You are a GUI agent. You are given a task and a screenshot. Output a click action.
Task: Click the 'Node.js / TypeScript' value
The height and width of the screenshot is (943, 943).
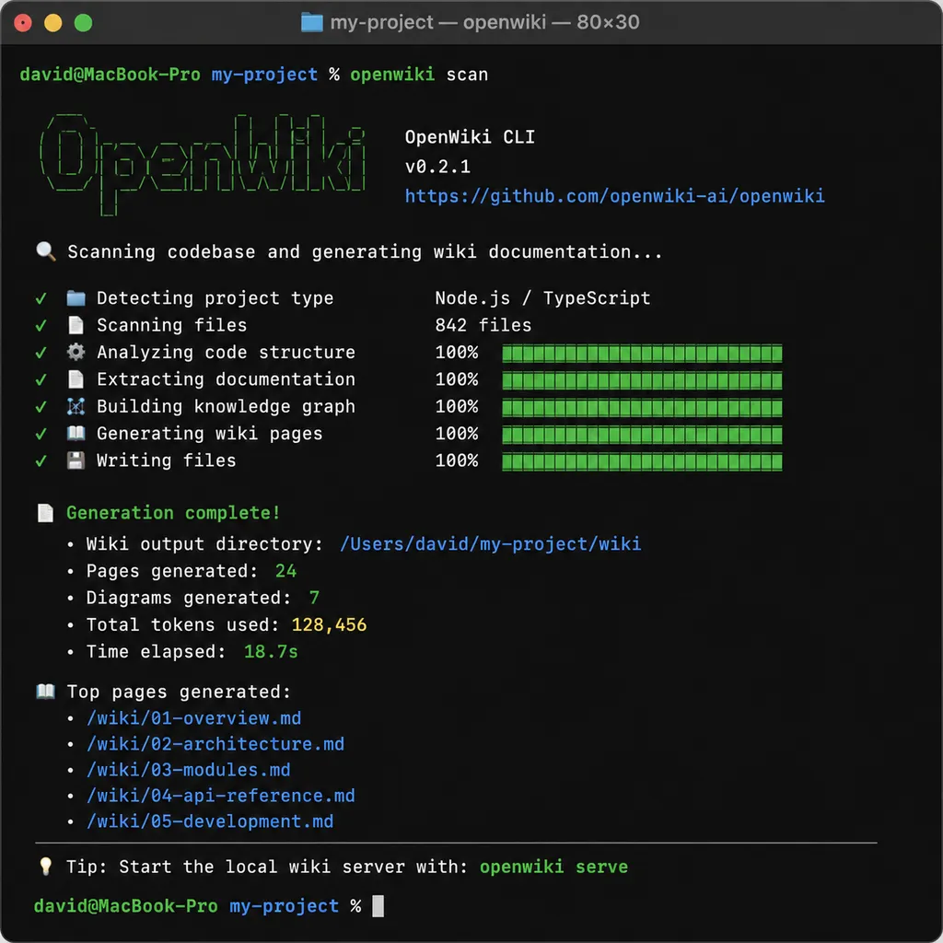coord(542,298)
